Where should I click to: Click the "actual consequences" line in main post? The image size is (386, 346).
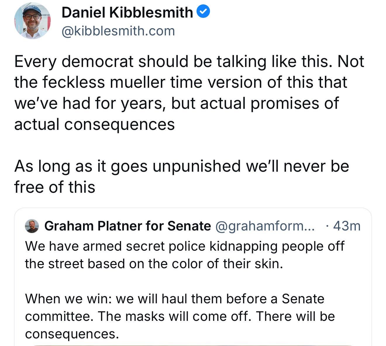[x=94, y=124]
